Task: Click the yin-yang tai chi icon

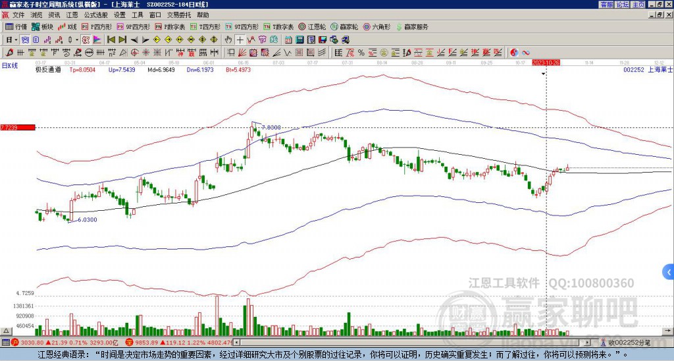Action: click(x=514, y=53)
